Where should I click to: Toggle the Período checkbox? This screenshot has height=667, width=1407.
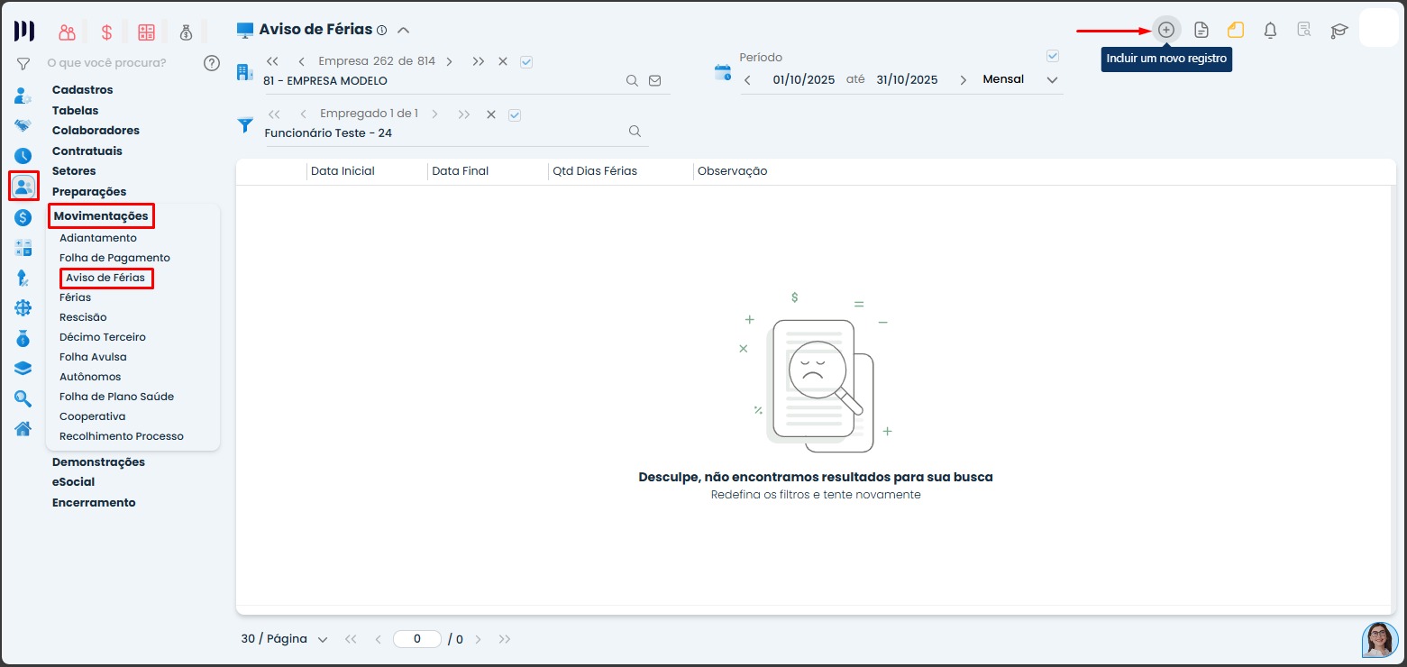click(x=1052, y=56)
